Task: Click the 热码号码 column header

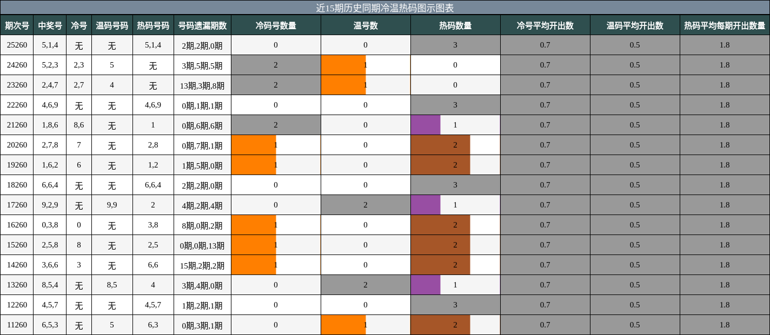Action: click(153, 25)
